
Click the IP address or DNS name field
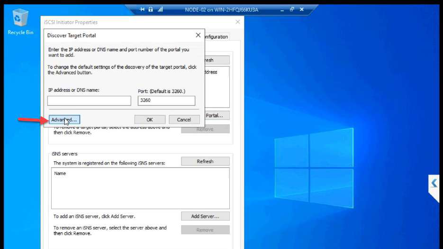[x=89, y=101]
